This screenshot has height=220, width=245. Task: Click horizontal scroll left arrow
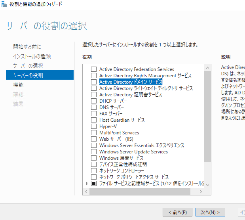(86, 192)
